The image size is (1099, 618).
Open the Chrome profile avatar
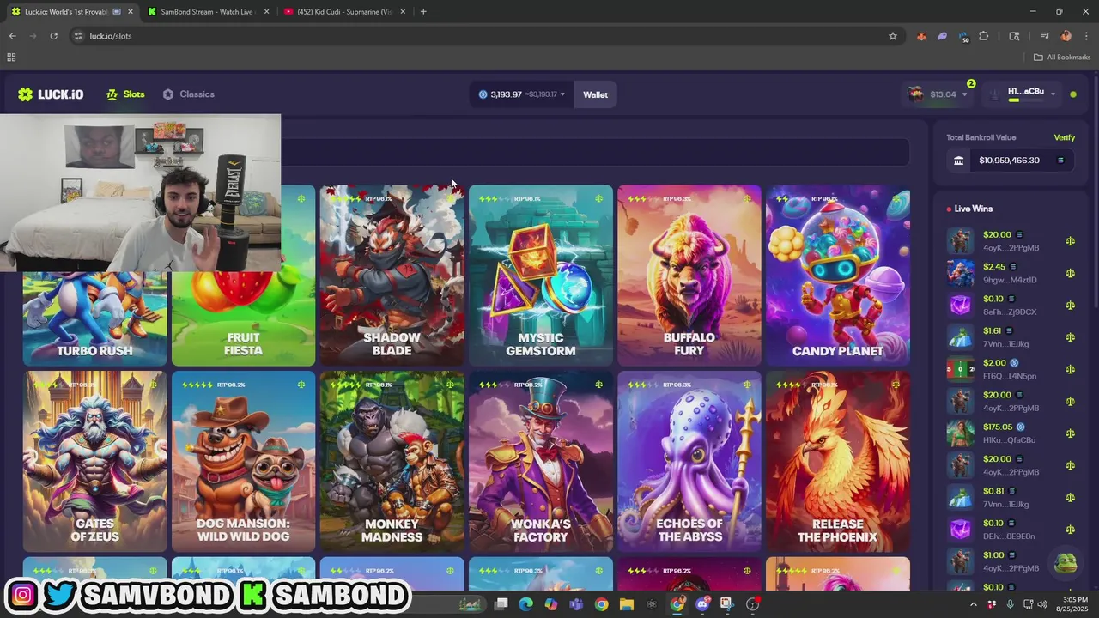[x=1066, y=36]
